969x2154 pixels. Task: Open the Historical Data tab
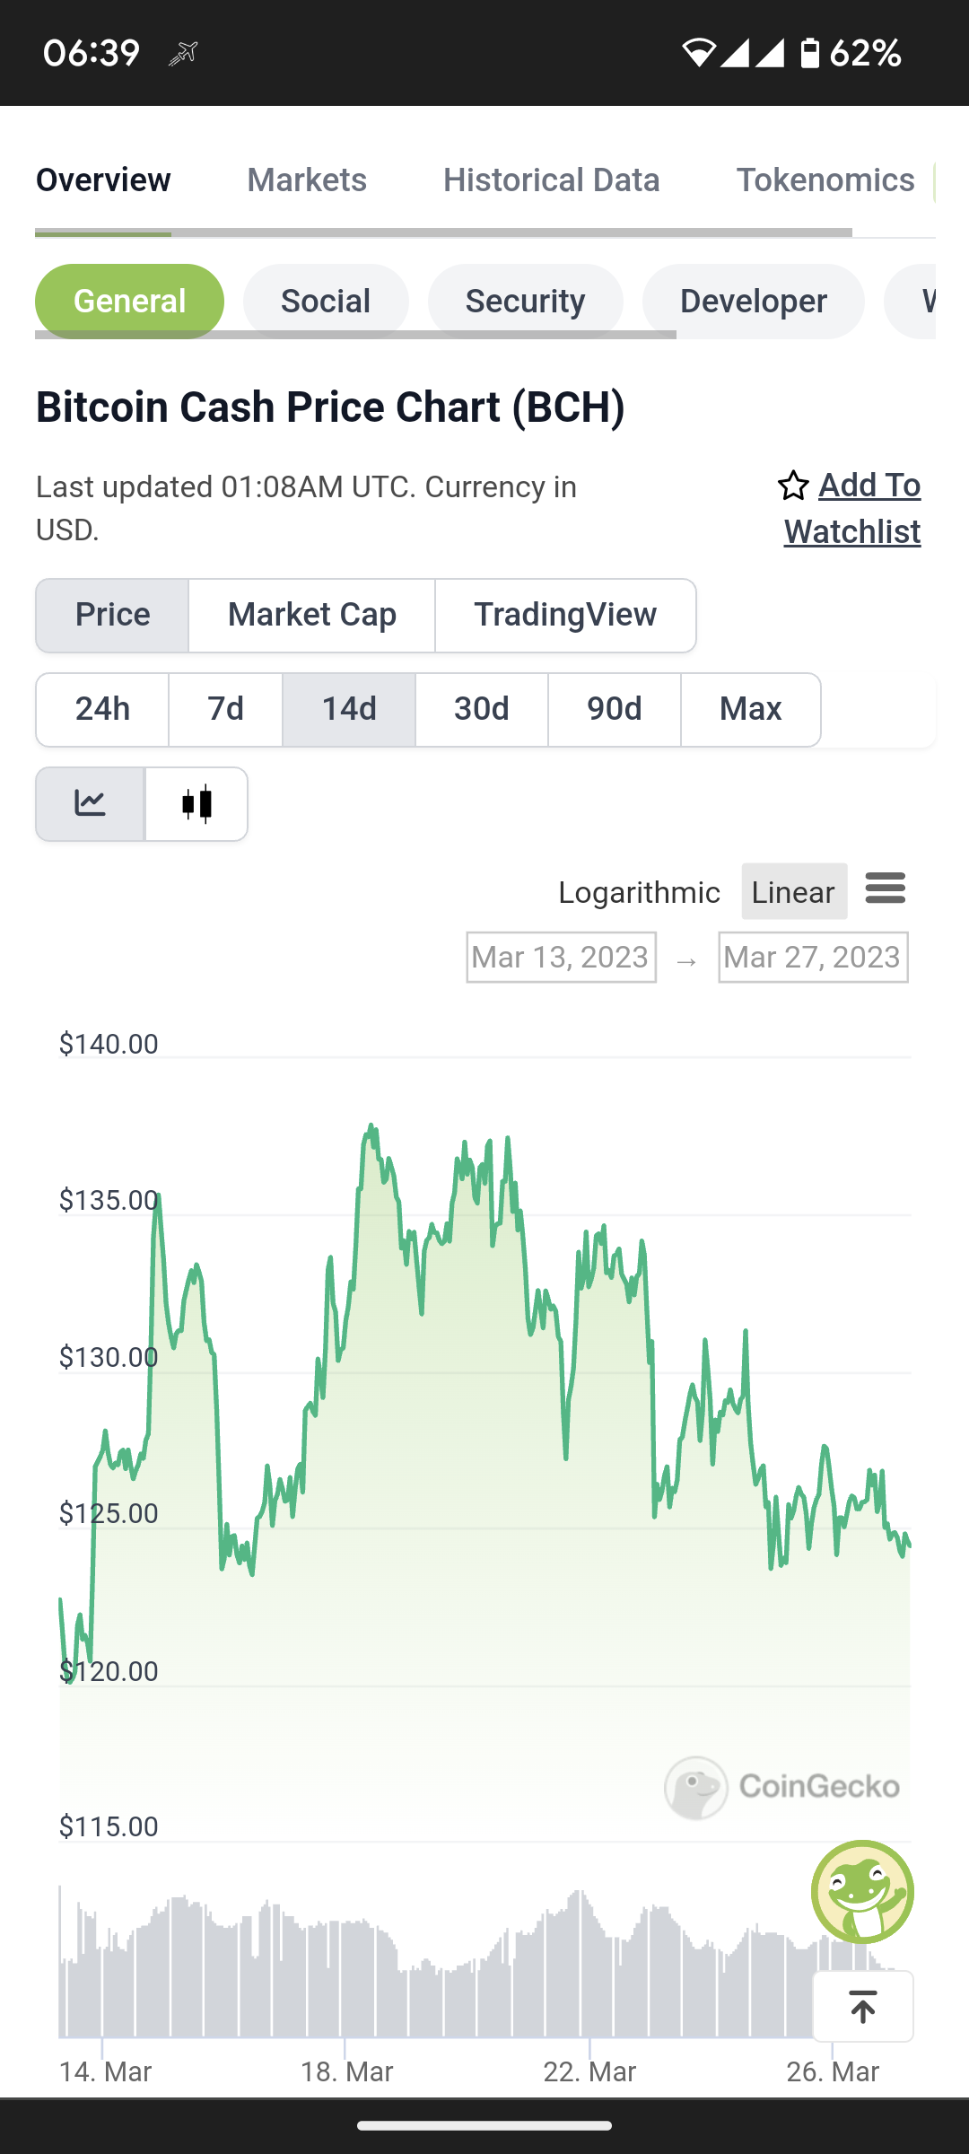551,180
